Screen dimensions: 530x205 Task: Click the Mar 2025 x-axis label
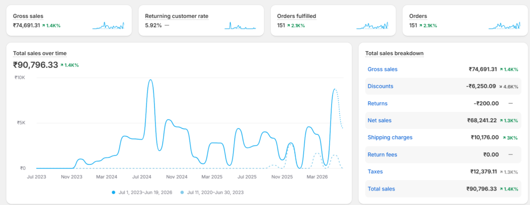click(x=212, y=177)
